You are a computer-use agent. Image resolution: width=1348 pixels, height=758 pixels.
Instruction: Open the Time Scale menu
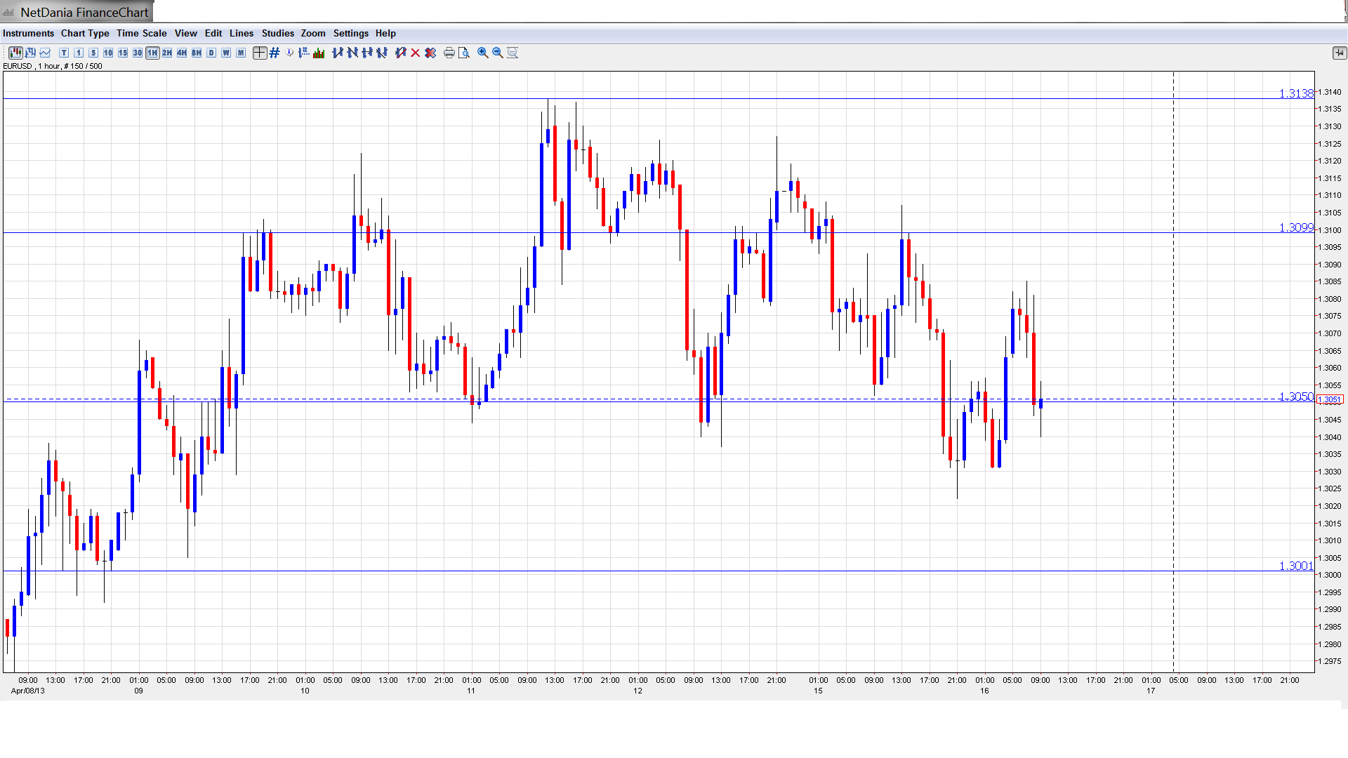point(141,33)
